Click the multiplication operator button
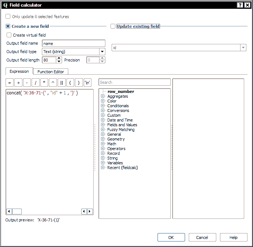Viewport: 253px width, 247px height. pos(44,82)
